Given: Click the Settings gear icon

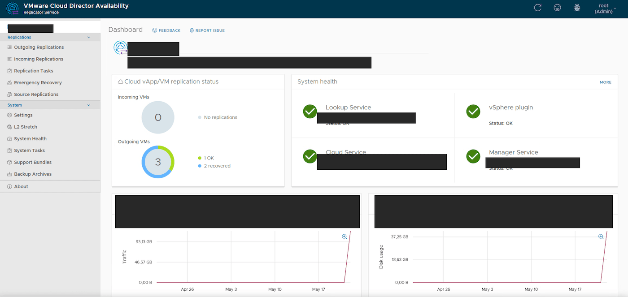Looking at the screenshot, I should pyautogui.click(x=10, y=115).
